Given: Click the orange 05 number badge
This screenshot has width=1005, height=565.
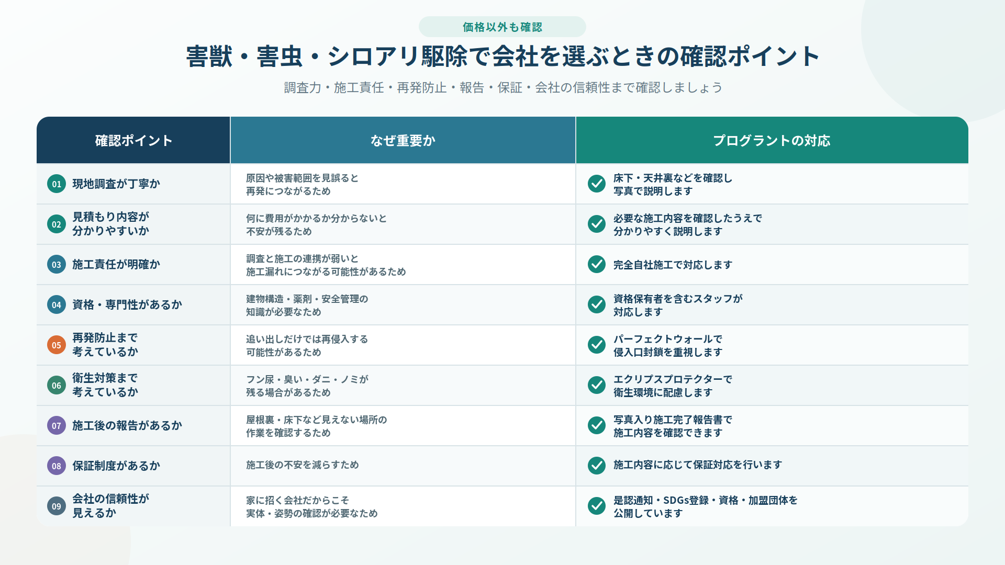Looking at the screenshot, I should click(57, 345).
